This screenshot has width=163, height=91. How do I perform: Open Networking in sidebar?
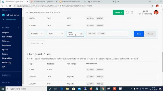[7, 58]
